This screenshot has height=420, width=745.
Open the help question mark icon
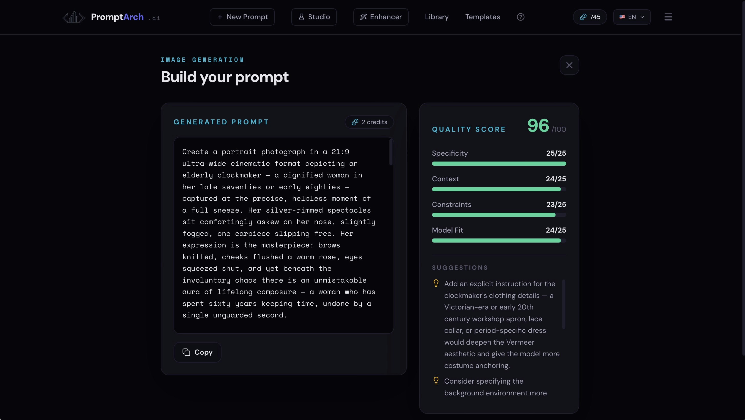pos(520,17)
